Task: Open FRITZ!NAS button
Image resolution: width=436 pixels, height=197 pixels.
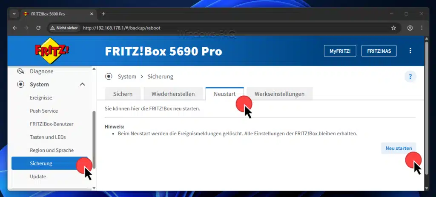Action: [x=379, y=51]
